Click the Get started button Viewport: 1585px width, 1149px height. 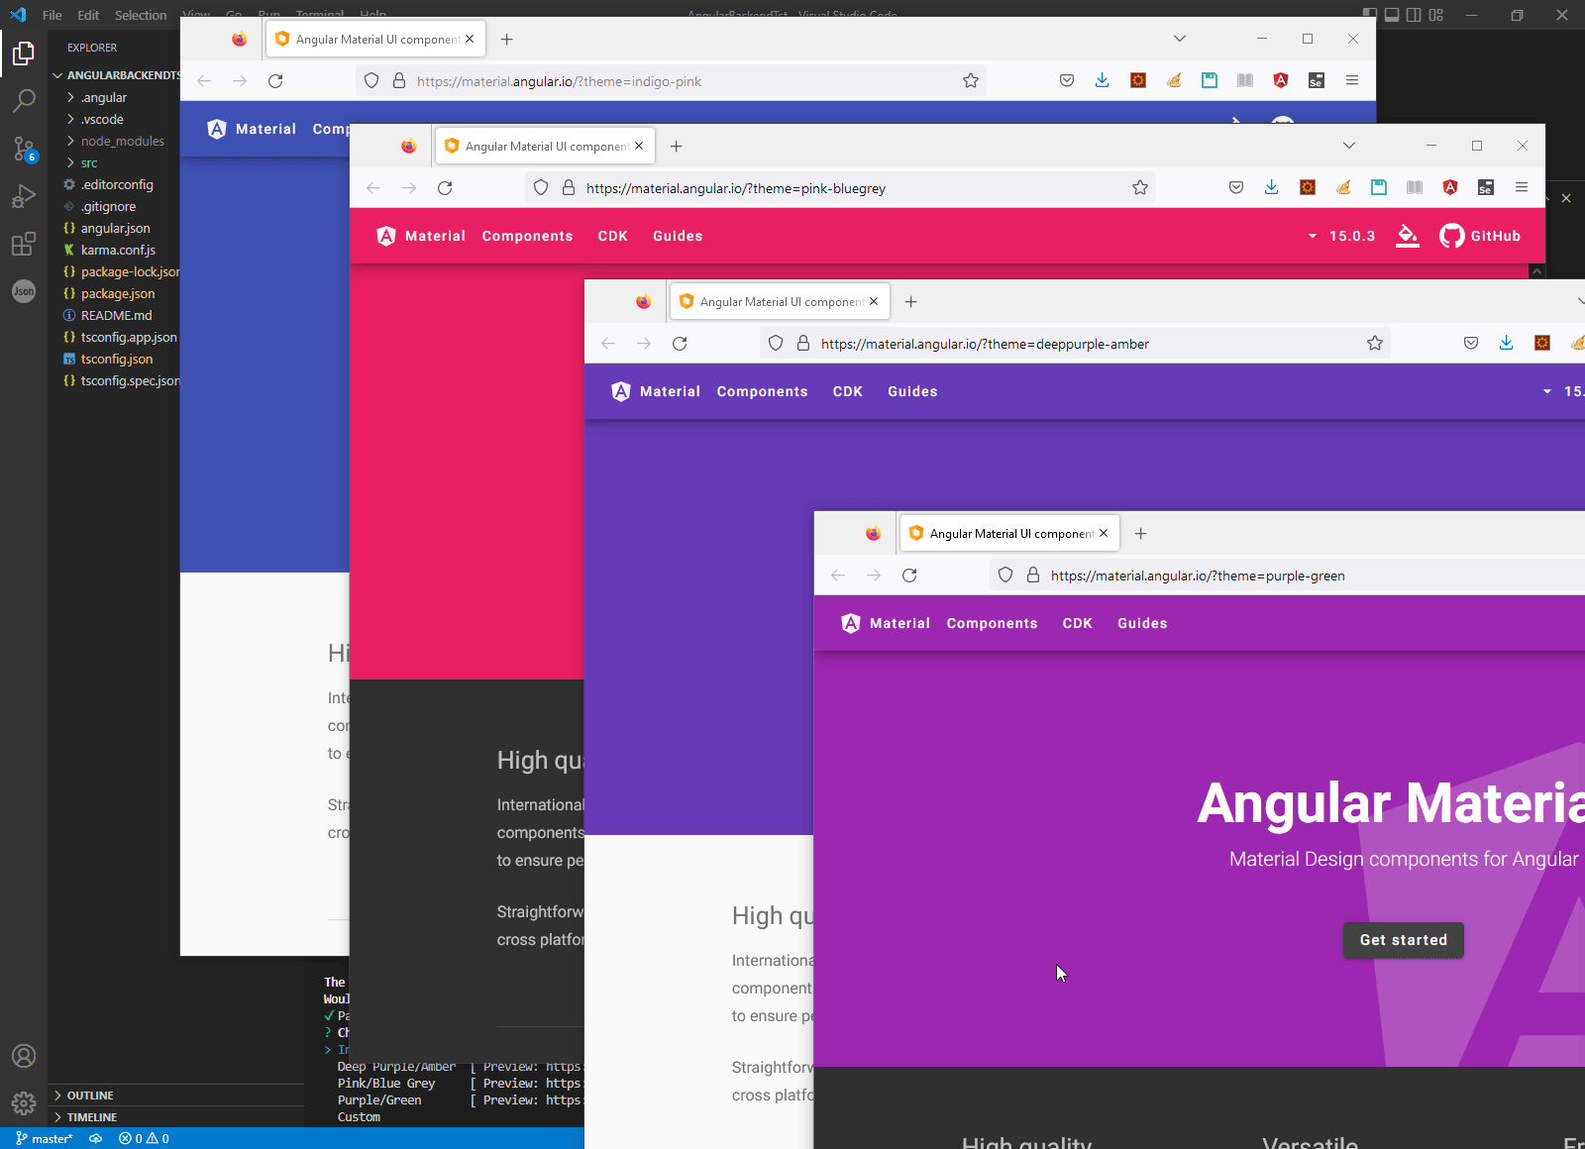point(1403,940)
